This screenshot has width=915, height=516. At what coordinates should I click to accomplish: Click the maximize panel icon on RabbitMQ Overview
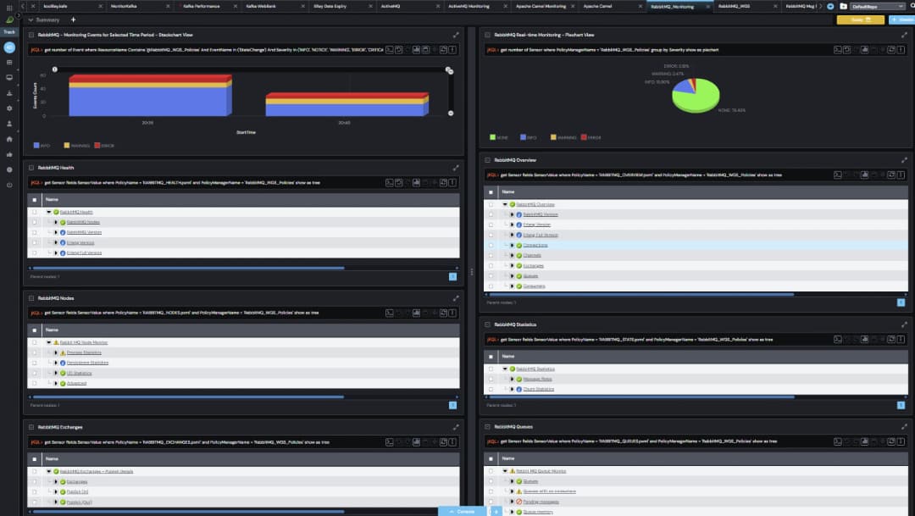[905, 158]
